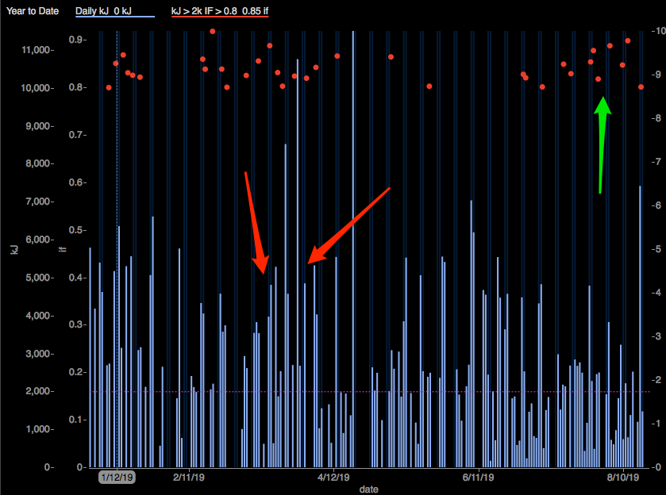Click the 4/12/19 date axis label

333,478
